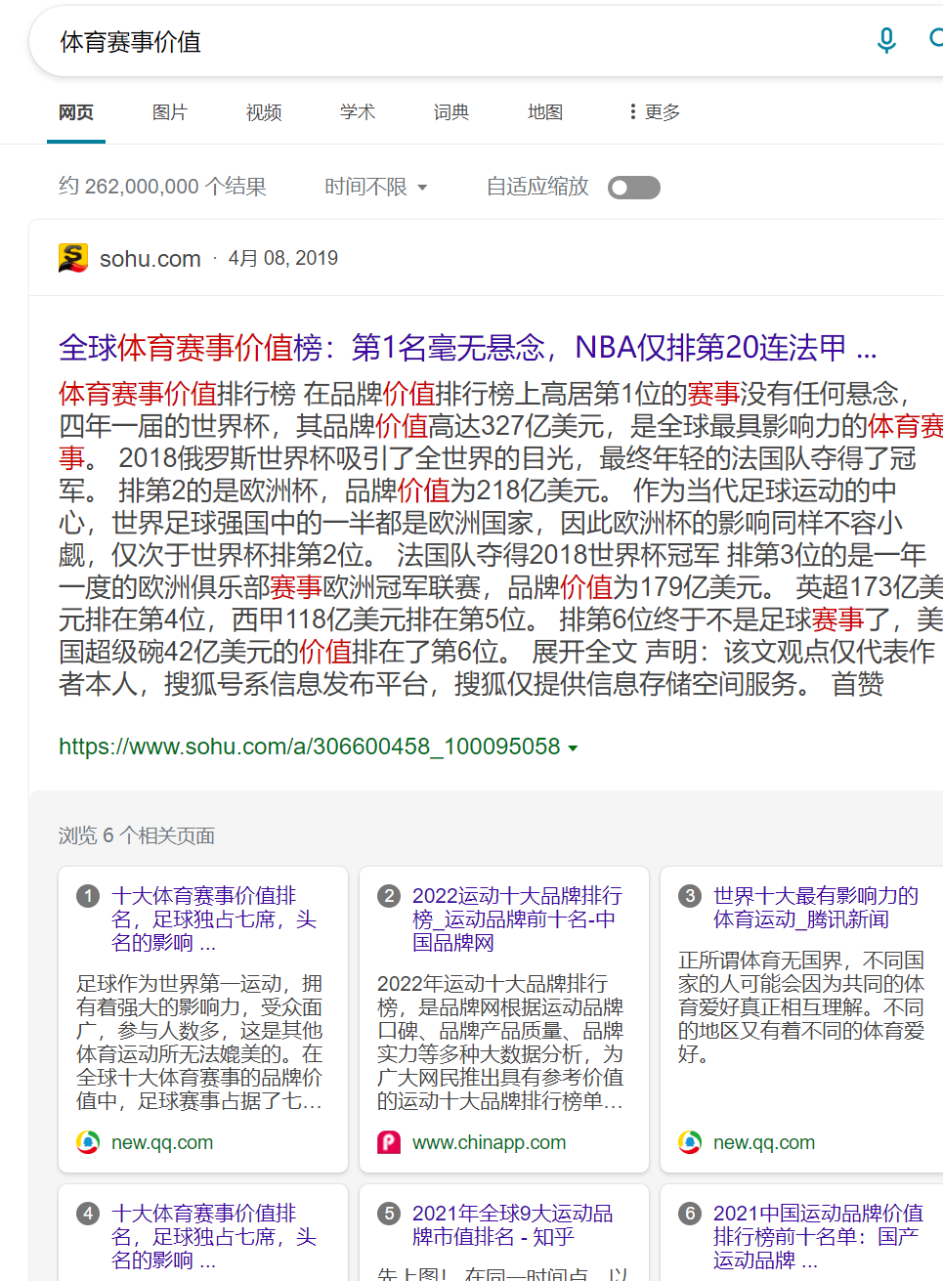Screen dimensions: 943x1281
Task: Open the 学术 search tab
Action: click(357, 112)
